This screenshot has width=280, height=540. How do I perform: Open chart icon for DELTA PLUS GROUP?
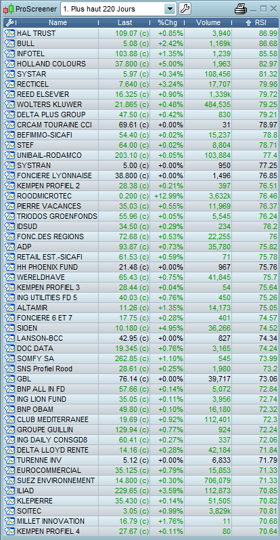[9, 115]
